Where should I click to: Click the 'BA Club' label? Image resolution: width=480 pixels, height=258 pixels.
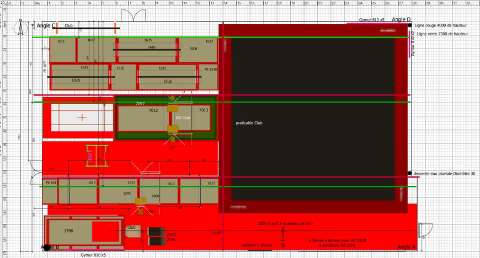point(183,118)
